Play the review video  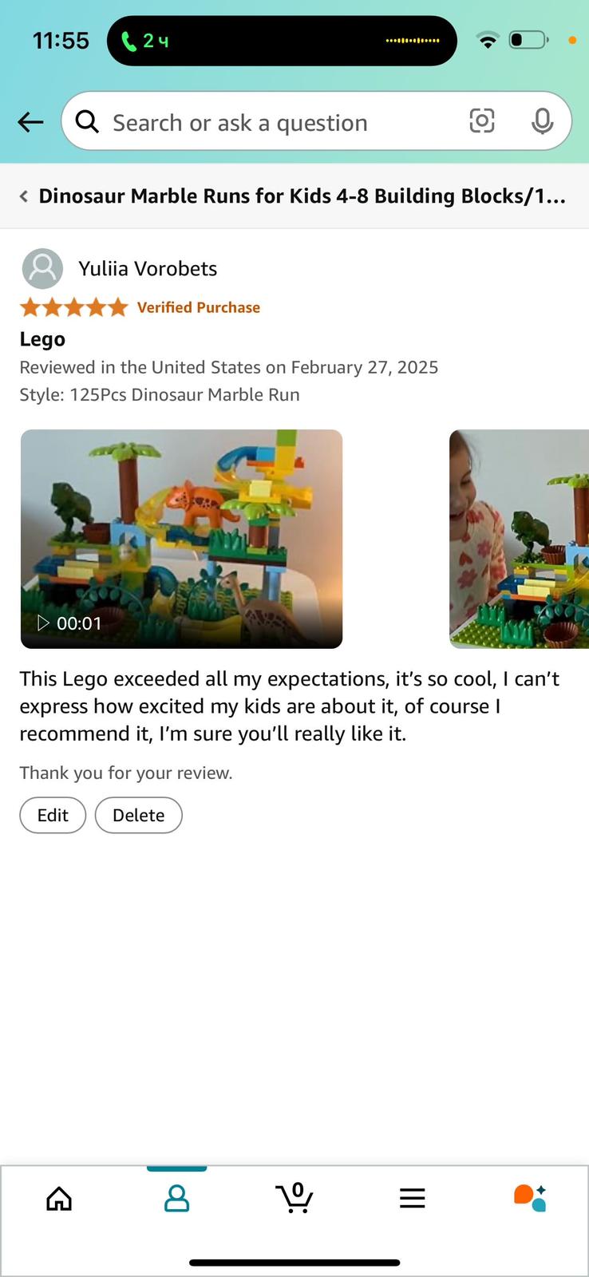point(181,539)
